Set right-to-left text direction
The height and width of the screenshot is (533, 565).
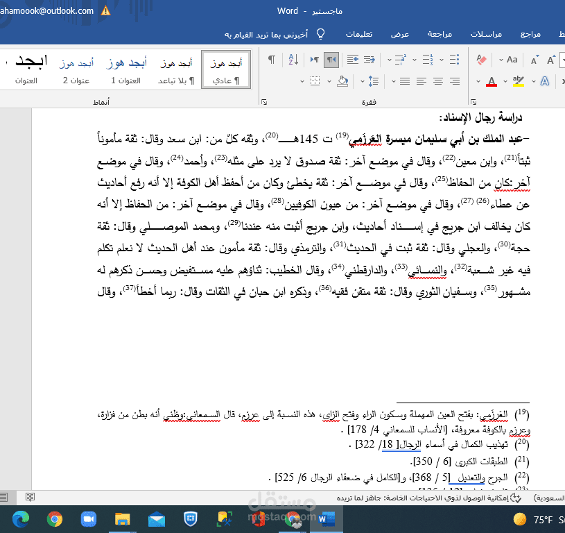tap(331, 60)
